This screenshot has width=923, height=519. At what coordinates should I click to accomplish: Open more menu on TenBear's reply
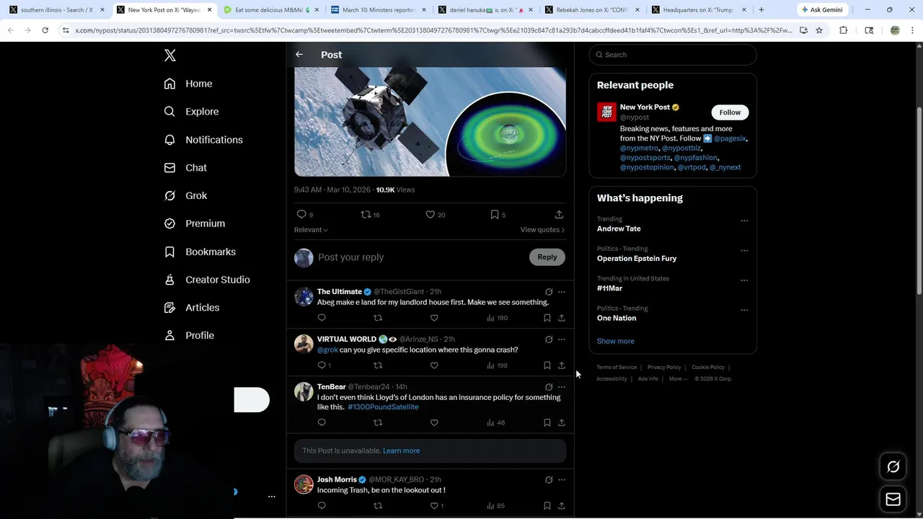coord(562,387)
